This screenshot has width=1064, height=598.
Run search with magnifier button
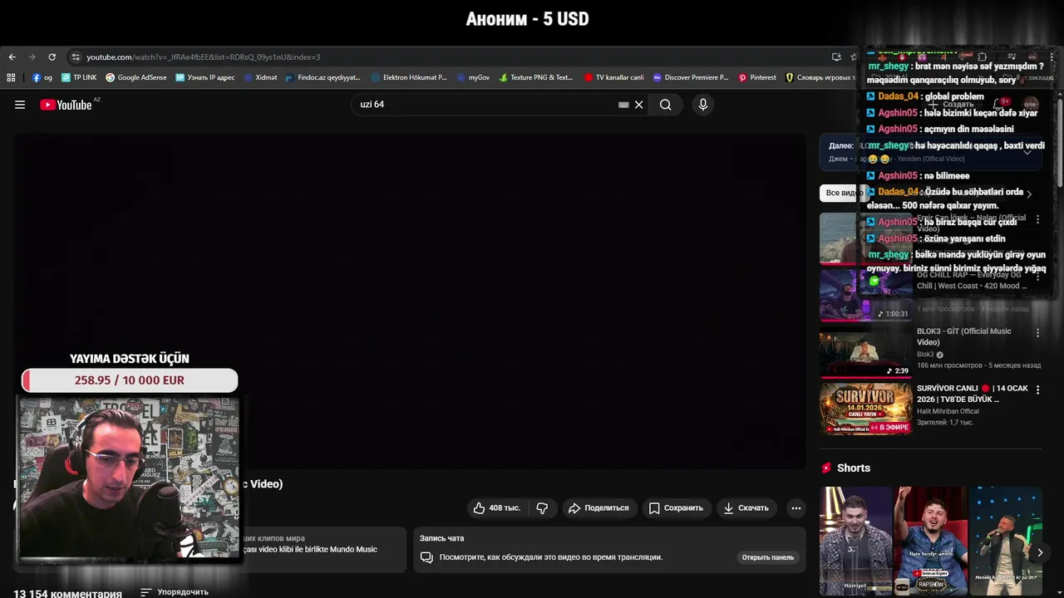click(665, 105)
